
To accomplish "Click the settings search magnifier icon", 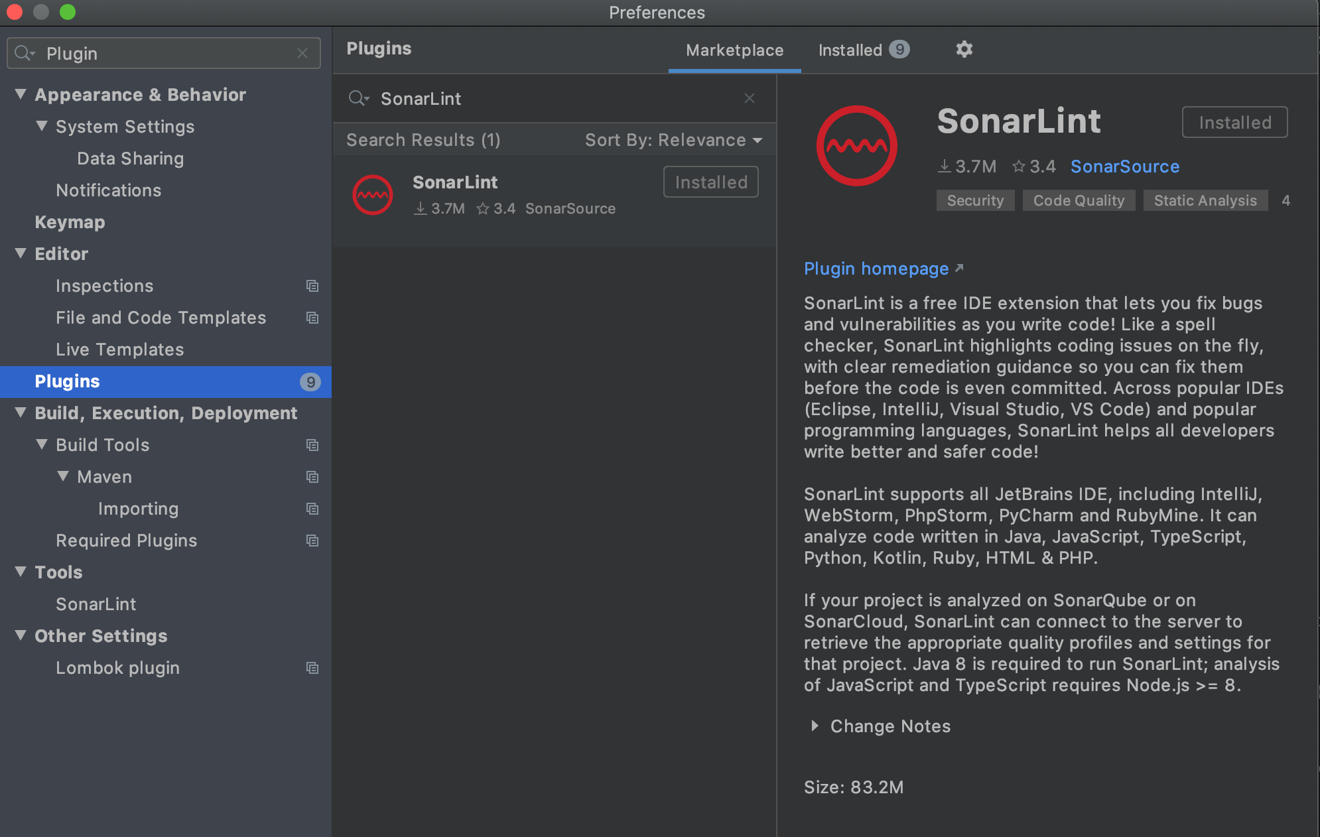I will (25, 53).
